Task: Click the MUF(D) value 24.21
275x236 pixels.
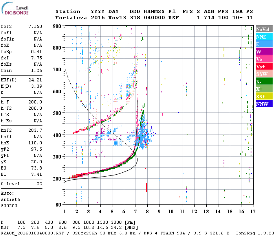Action: pos(35,80)
